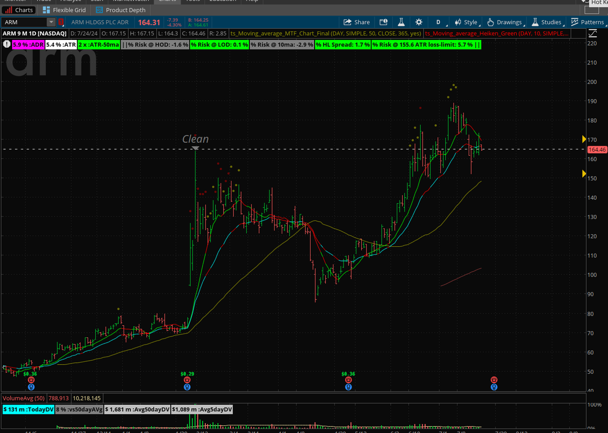The height and width of the screenshot is (433, 608).
Task: Click the red phone icon under first $0.36
Action: (31, 380)
